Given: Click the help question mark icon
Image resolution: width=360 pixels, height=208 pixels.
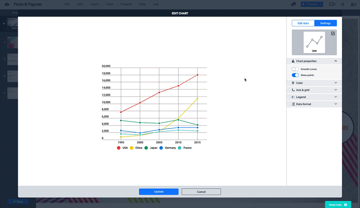Looking at the screenshot, I should (x=345, y=205).
